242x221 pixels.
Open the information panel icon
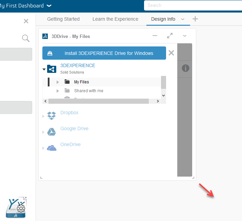[185, 68]
